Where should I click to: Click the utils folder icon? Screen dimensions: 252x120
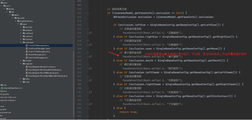pos(24,79)
